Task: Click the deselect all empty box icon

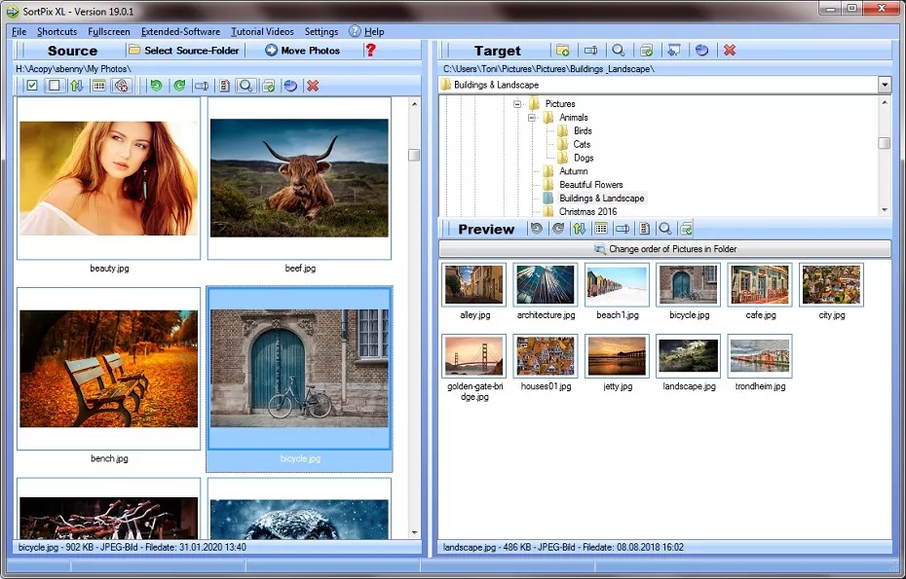Action: (x=55, y=86)
